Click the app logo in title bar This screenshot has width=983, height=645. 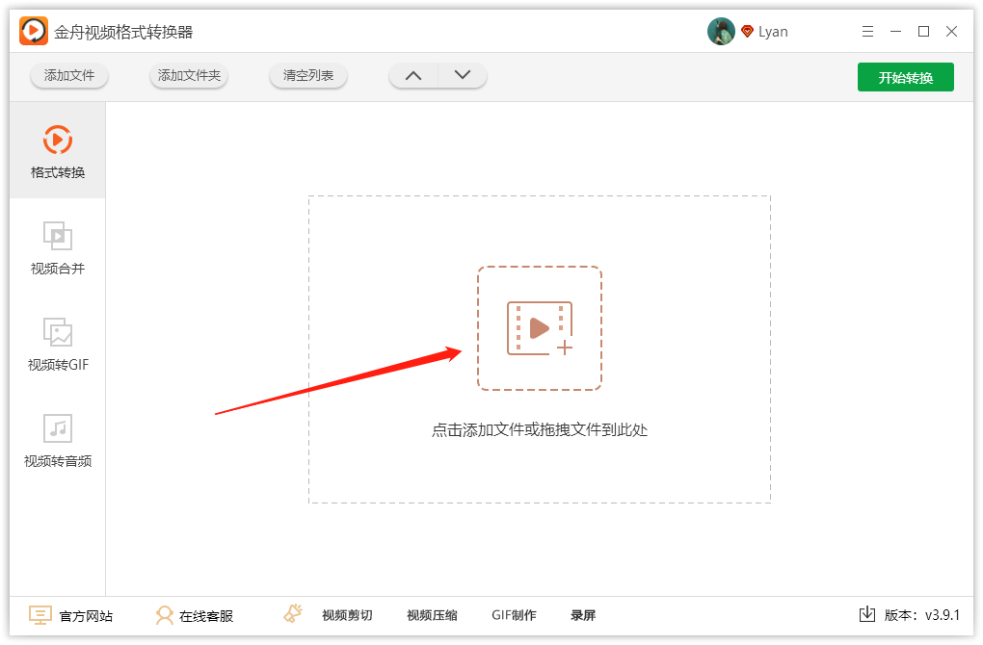coord(31,31)
